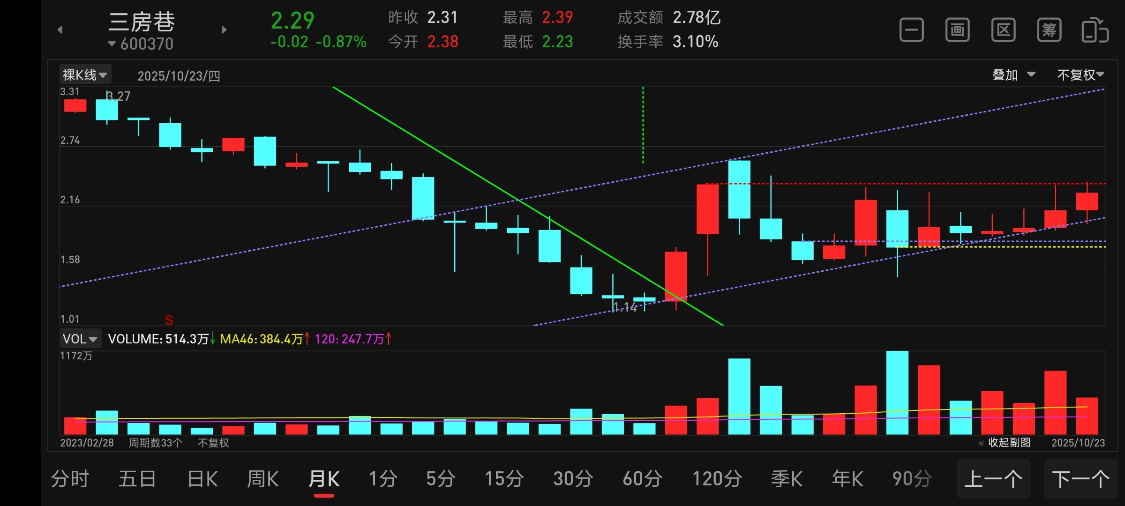
Task: Open stock code 600370 selector
Action: (141, 44)
